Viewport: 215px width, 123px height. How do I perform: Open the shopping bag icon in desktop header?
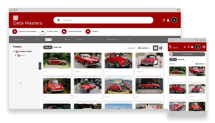(x=168, y=20)
